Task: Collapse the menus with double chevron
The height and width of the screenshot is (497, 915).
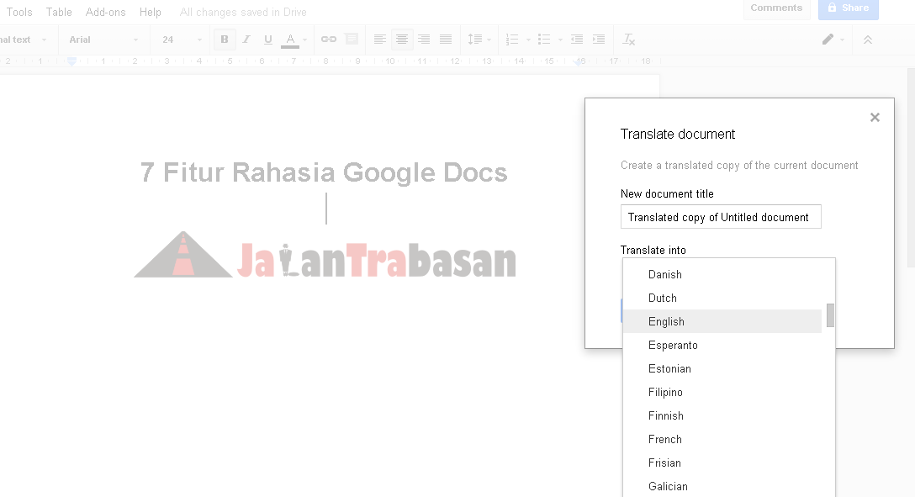Action: [868, 40]
